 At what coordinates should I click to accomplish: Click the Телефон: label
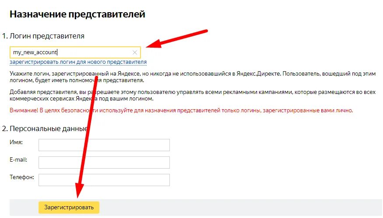point(22,177)
